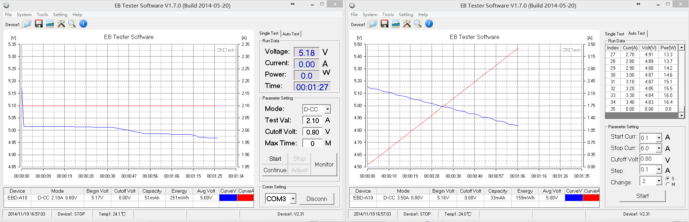Click double-arrow icon in right window title bar
This screenshot has height=222, width=689.
coord(638,4)
